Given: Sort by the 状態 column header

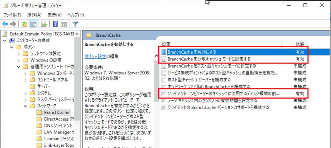Looking at the screenshot, I should point(300,44).
